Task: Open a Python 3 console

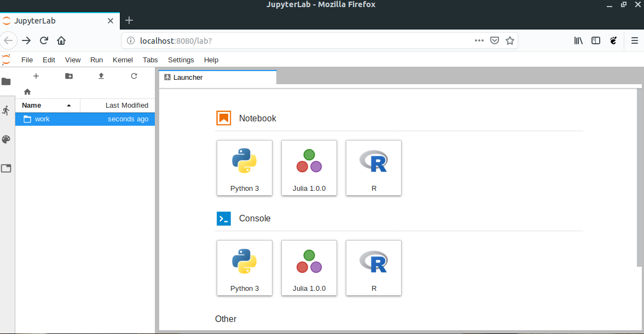Action: (x=245, y=268)
